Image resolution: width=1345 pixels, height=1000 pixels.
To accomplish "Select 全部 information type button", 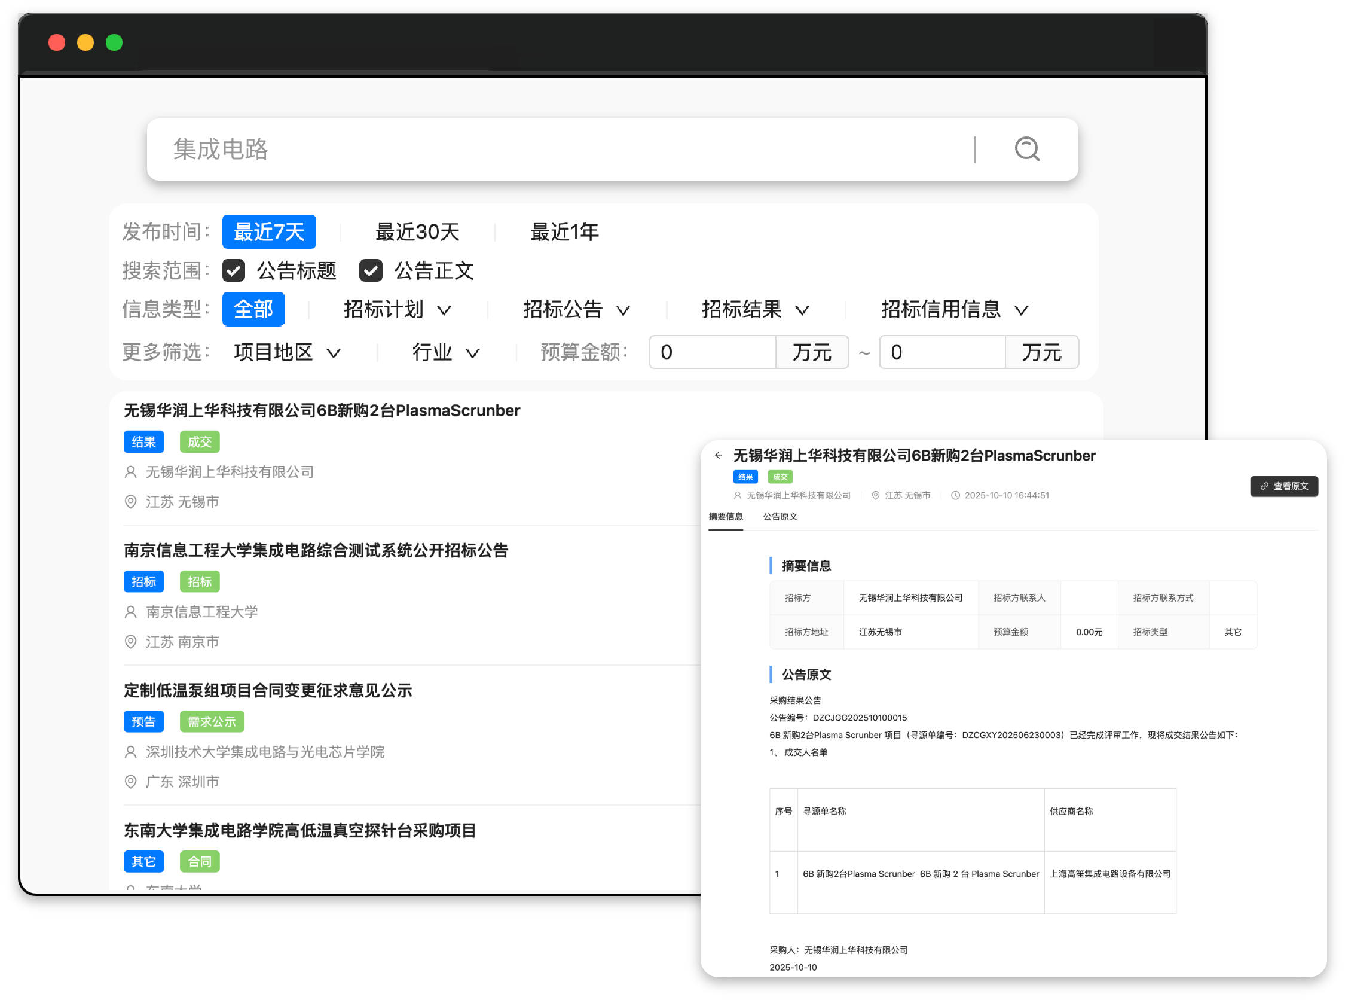I will (253, 309).
